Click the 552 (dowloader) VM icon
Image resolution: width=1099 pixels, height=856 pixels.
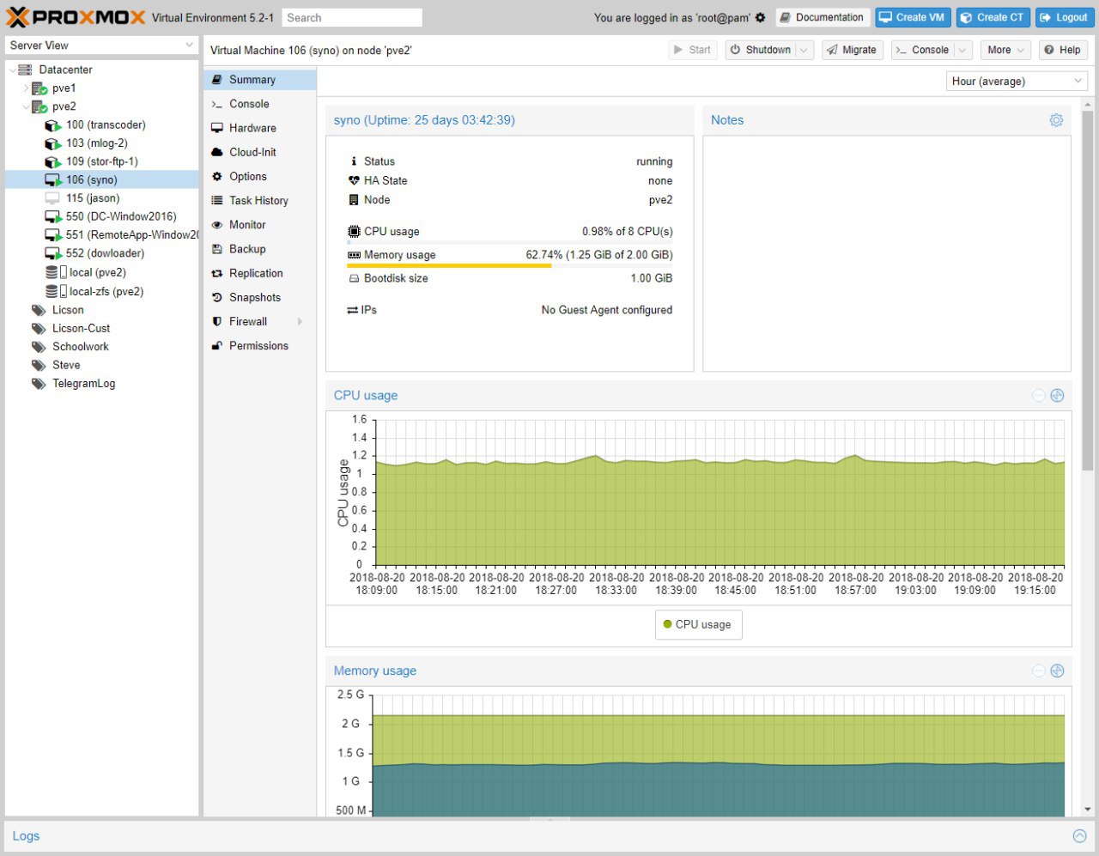coord(52,253)
